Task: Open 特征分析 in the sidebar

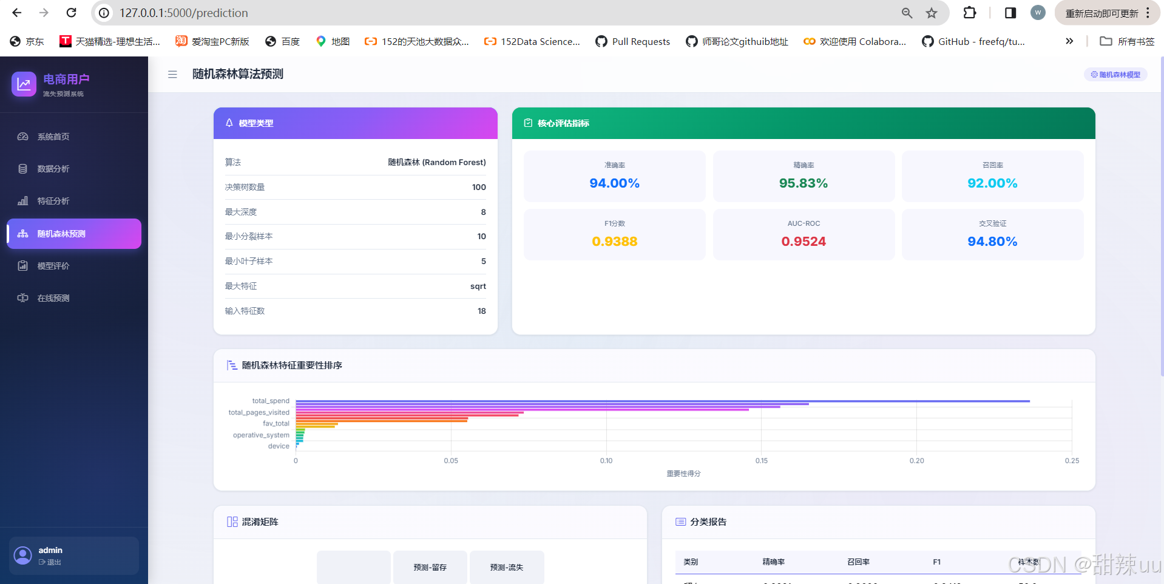Action: tap(74, 201)
